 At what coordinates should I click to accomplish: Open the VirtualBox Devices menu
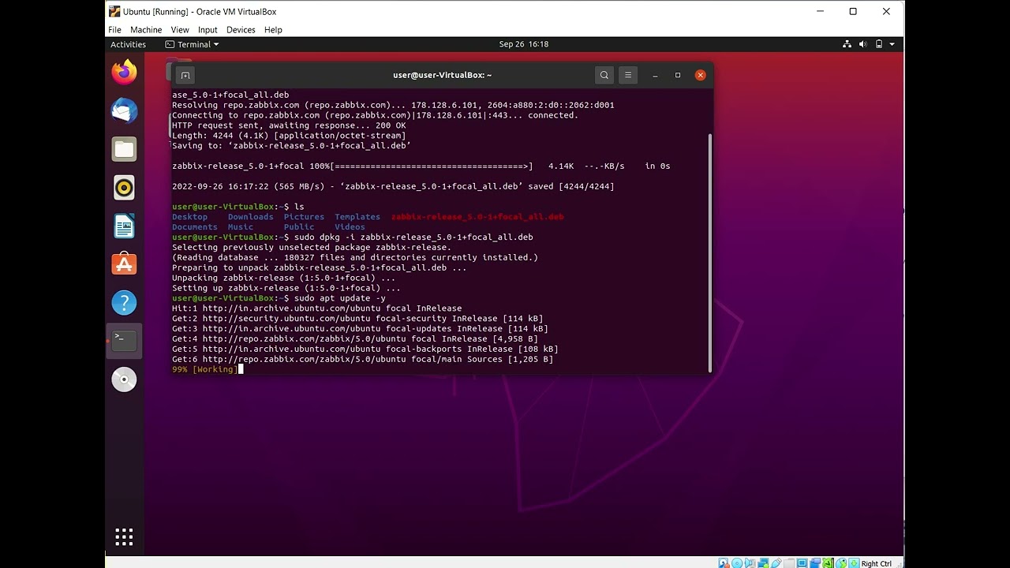241,30
